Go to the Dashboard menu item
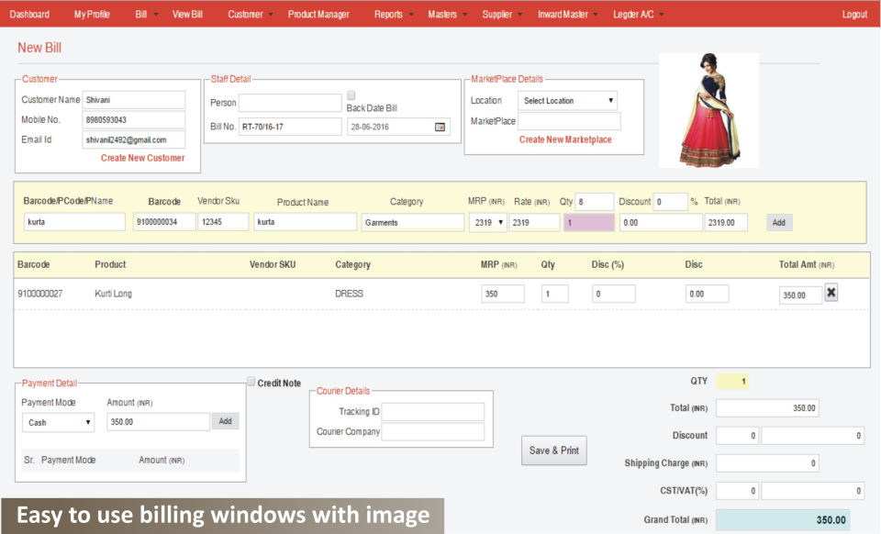The image size is (881, 534). [x=29, y=14]
